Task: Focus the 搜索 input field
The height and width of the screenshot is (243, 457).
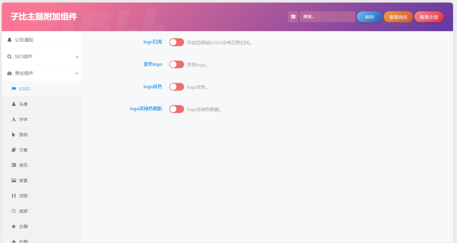Action: click(x=327, y=17)
